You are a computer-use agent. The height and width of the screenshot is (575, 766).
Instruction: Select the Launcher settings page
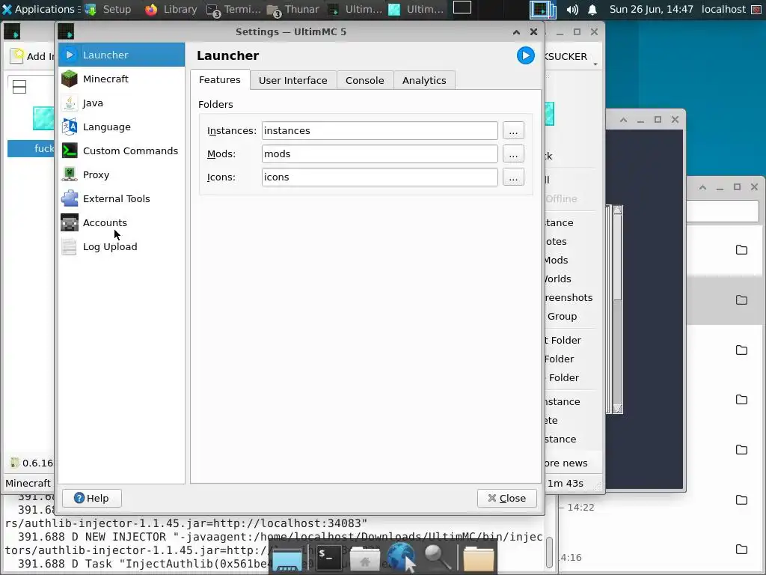pyautogui.click(x=121, y=55)
